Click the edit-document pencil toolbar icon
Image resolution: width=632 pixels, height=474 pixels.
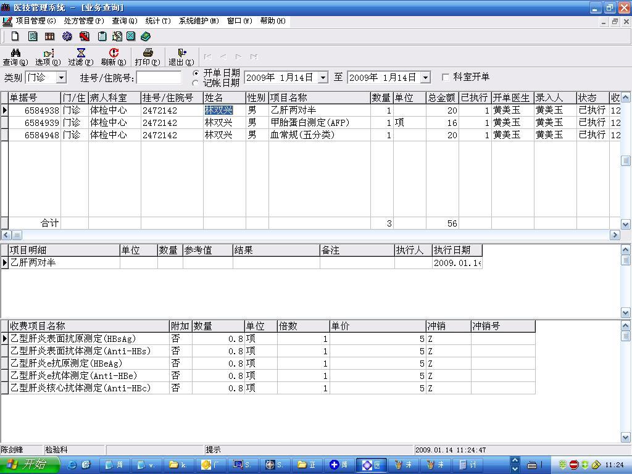(117, 36)
